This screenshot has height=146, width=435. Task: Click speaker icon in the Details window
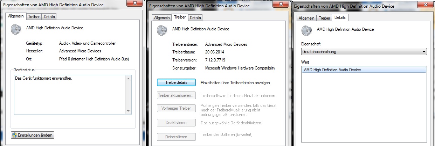pyautogui.click(x=307, y=31)
